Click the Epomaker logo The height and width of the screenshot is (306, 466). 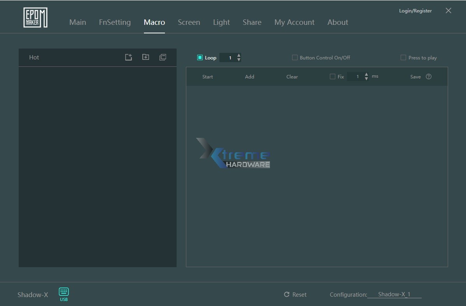click(x=35, y=17)
